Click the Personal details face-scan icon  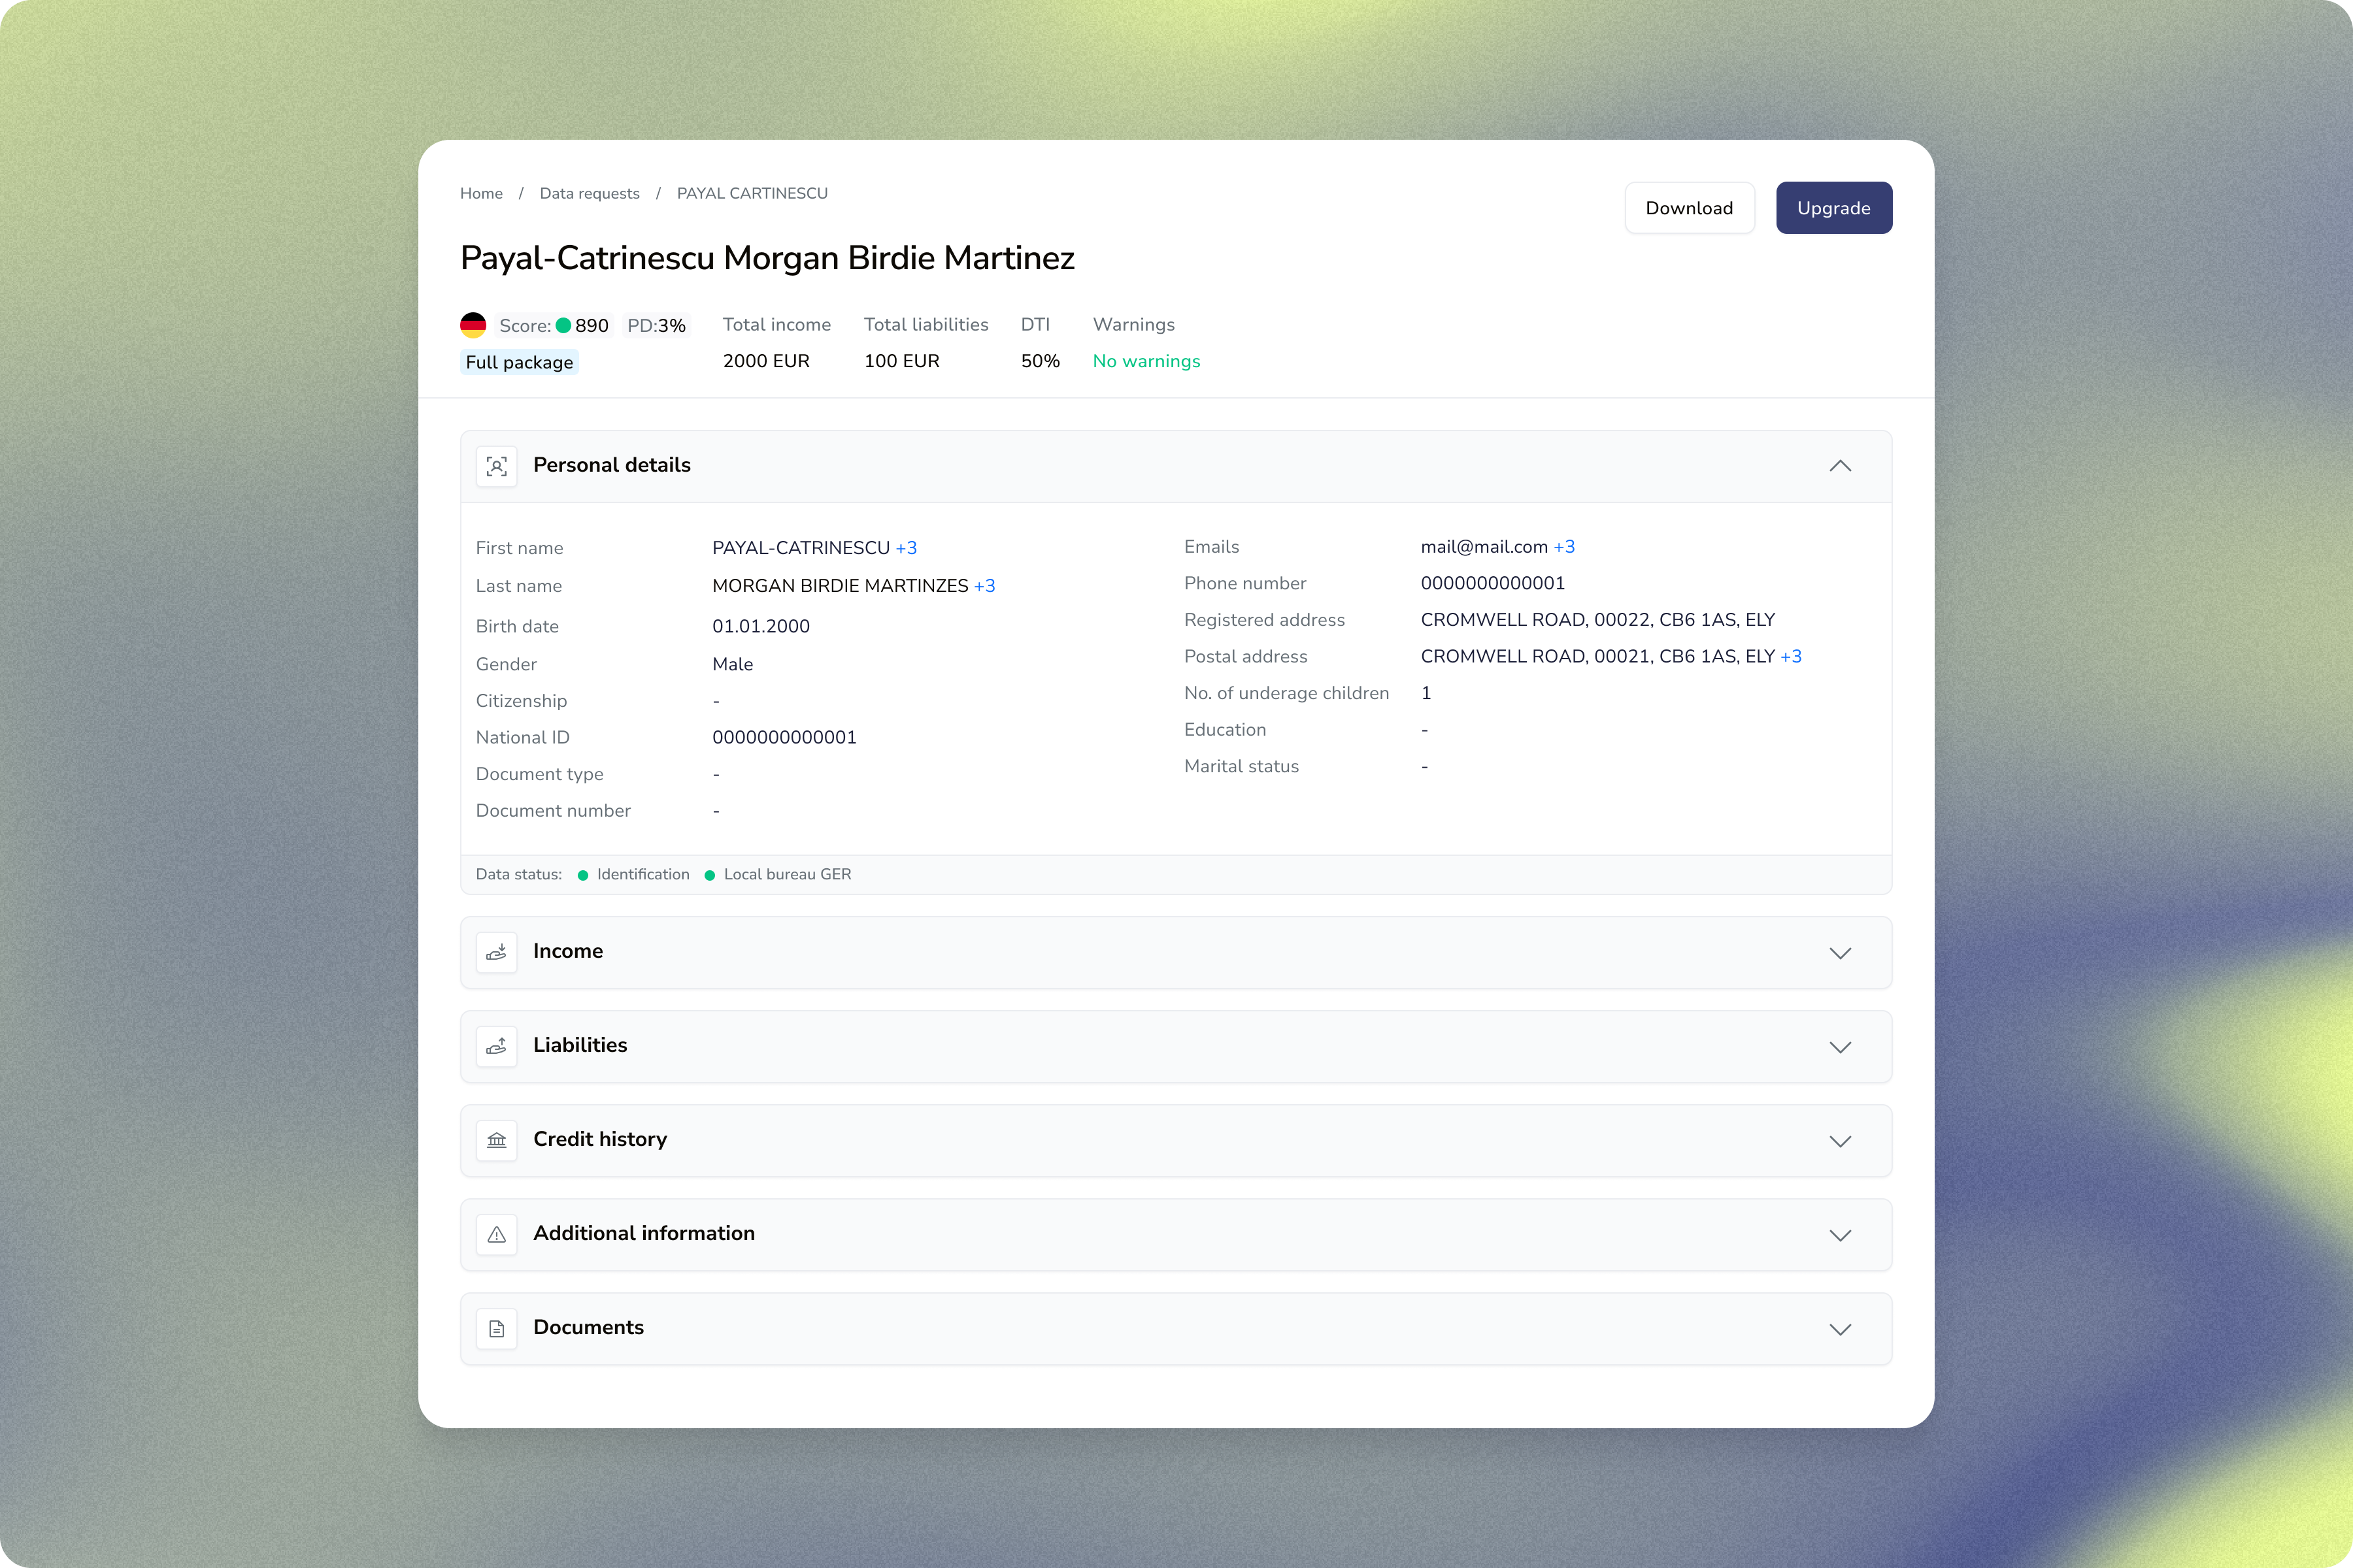click(x=496, y=466)
